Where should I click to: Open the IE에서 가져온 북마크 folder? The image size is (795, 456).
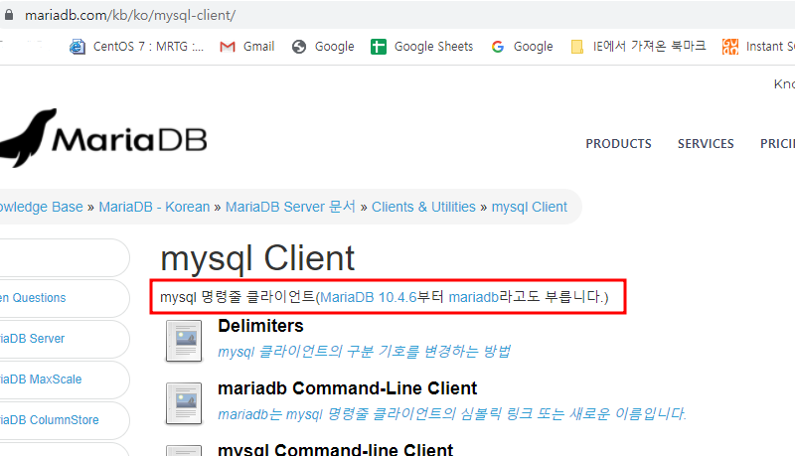coord(638,47)
